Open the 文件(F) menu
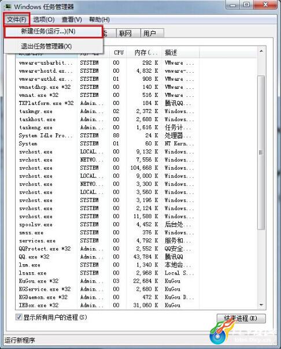 17,20
